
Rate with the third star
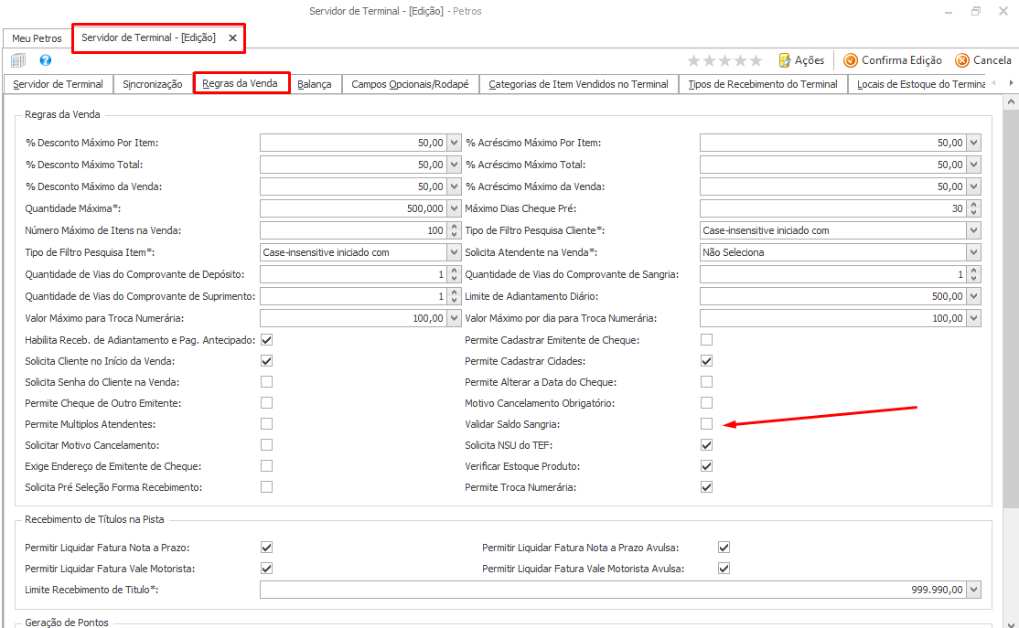pos(724,60)
